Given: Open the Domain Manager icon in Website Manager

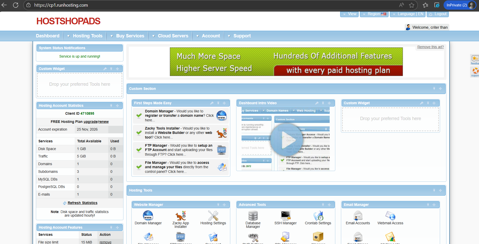Looking at the screenshot, I should [x=148, y=216].
